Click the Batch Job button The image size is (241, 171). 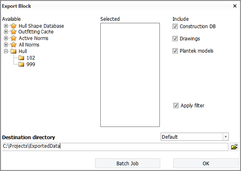[128, 163]
